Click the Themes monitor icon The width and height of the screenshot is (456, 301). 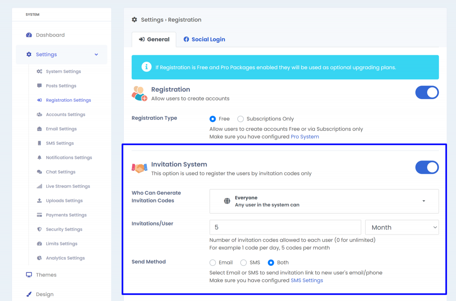click(x=29, y=275)
